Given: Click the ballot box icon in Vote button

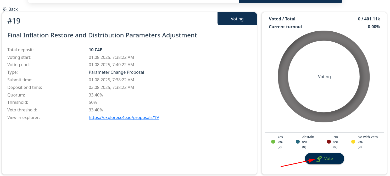Looking at the screenshot, I should [x=319, y=159].
